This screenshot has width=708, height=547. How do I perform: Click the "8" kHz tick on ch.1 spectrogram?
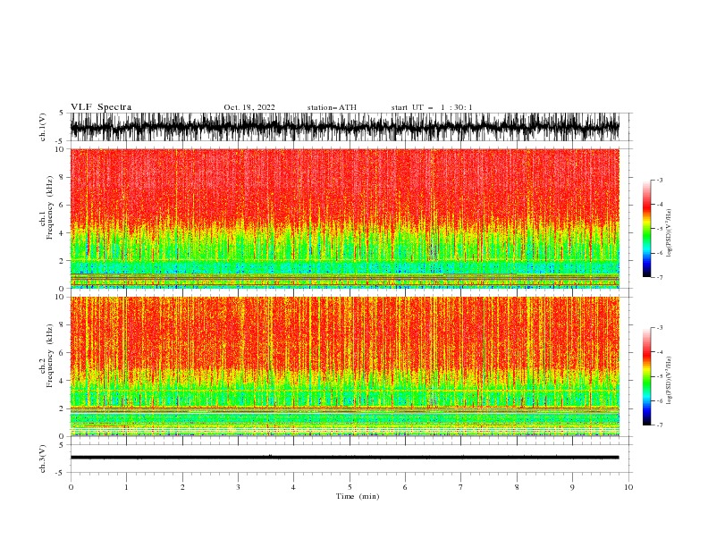(63, 177)
